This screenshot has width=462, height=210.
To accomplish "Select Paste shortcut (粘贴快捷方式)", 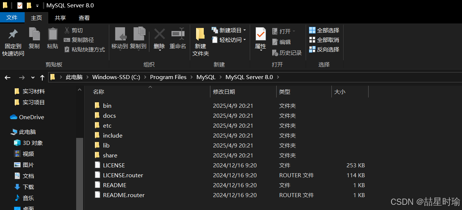I will coord(85,49).
